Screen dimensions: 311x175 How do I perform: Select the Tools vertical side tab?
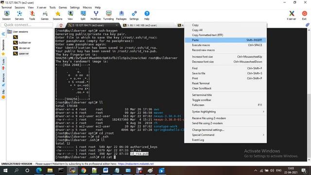pyautogui.click(x=3, y=64)
